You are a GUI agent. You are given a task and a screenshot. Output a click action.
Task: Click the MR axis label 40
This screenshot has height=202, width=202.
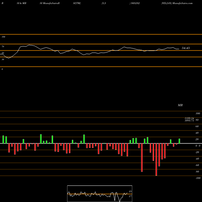tap(197, 133)
